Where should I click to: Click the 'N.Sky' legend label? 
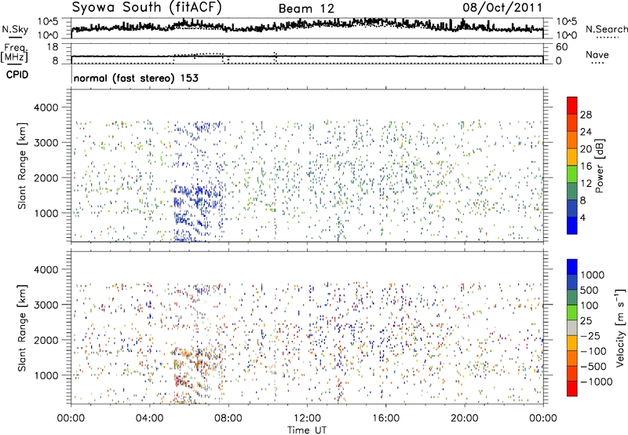point(15,29)
